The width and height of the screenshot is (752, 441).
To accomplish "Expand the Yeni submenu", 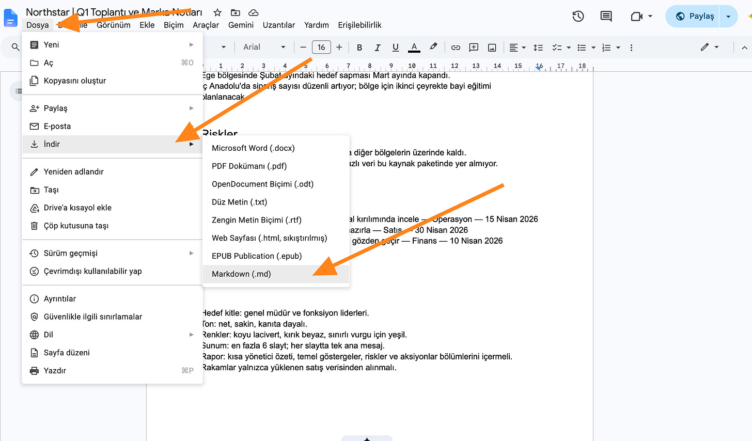I will (x=113, y=45).
